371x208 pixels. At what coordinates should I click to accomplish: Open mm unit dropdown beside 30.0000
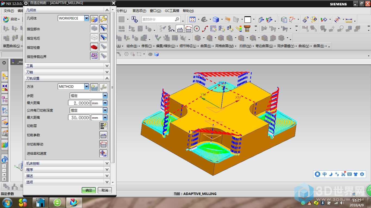click(x=105, y=118)
